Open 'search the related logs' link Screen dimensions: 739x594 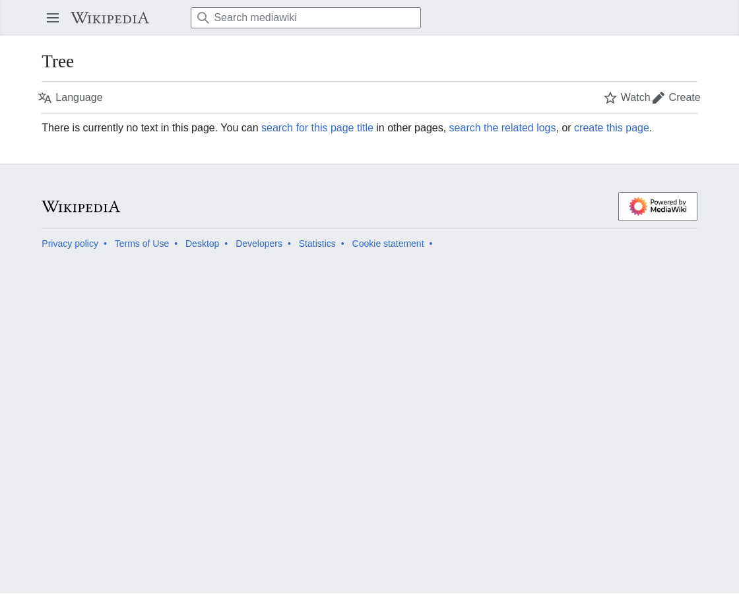click(502, 128)
